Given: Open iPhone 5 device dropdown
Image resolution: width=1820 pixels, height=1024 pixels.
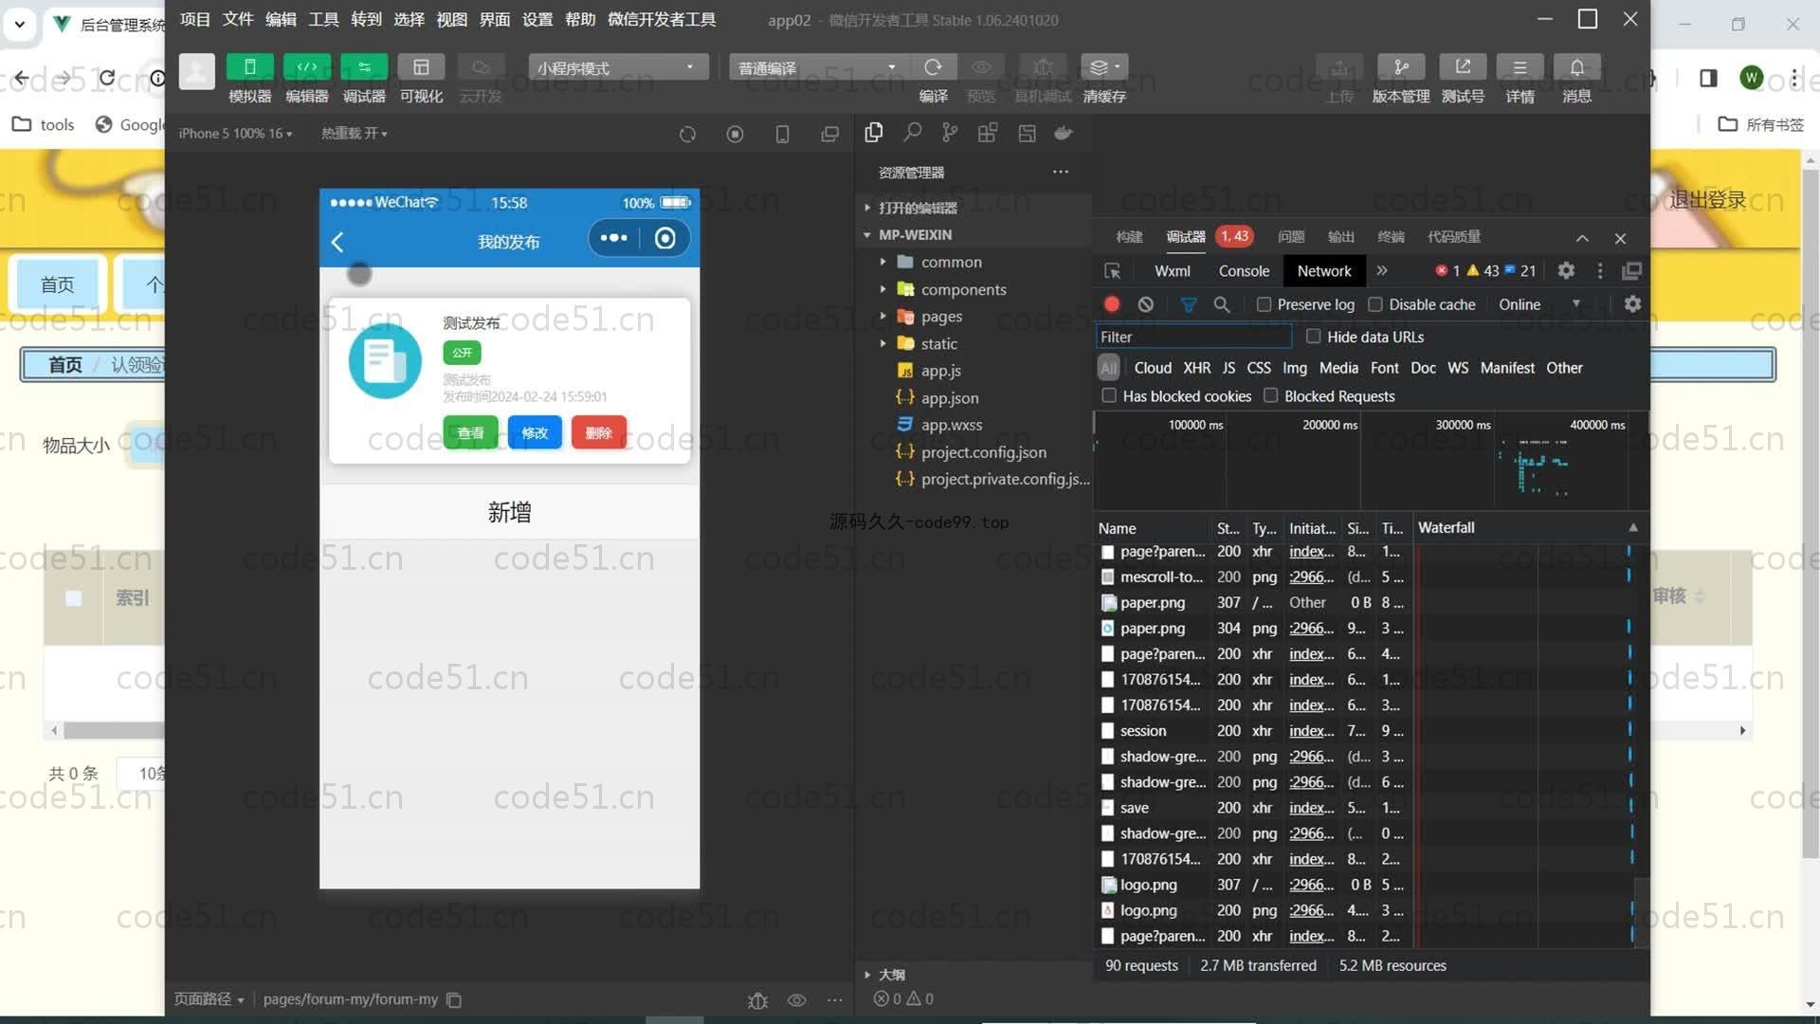Looking at the screenshot, I should [235, 134].
